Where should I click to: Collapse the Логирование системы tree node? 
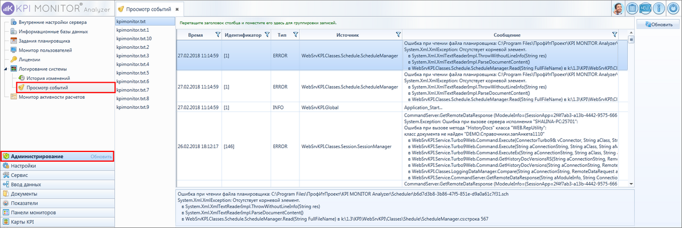pyautogui.click(x=5, y=69)
